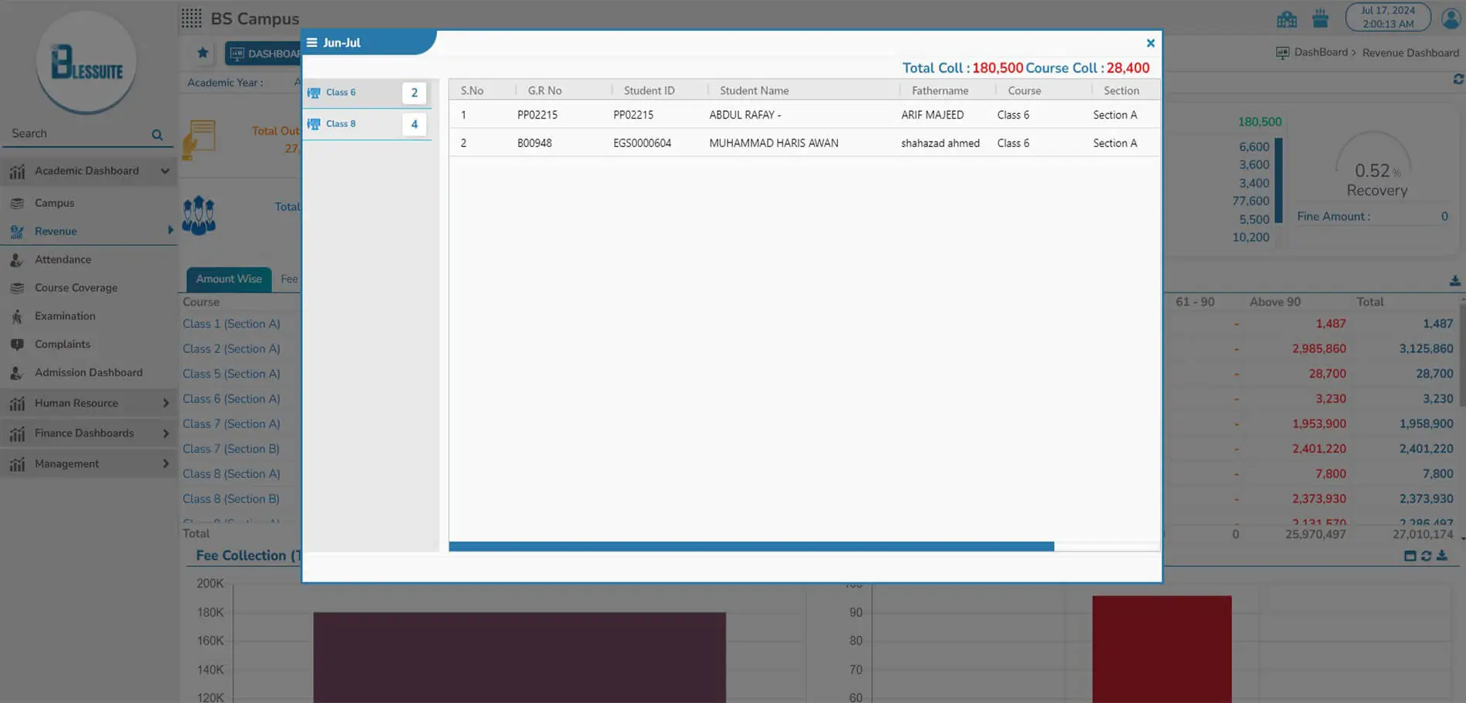Image resolution: width=1466 pixels, height=703 pixels.
Task: Click the favorites star icon
Action: point(203,53)
